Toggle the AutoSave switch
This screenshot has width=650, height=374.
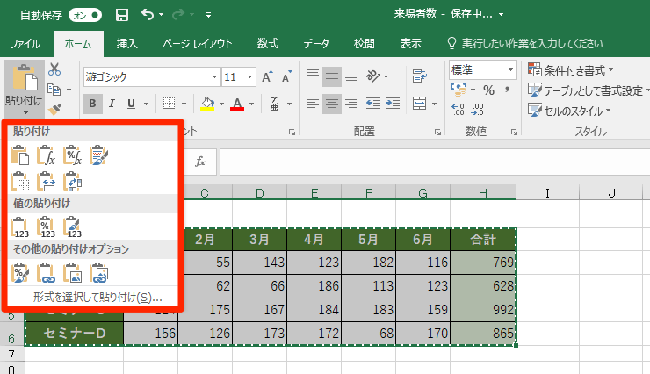pos(85,15)
